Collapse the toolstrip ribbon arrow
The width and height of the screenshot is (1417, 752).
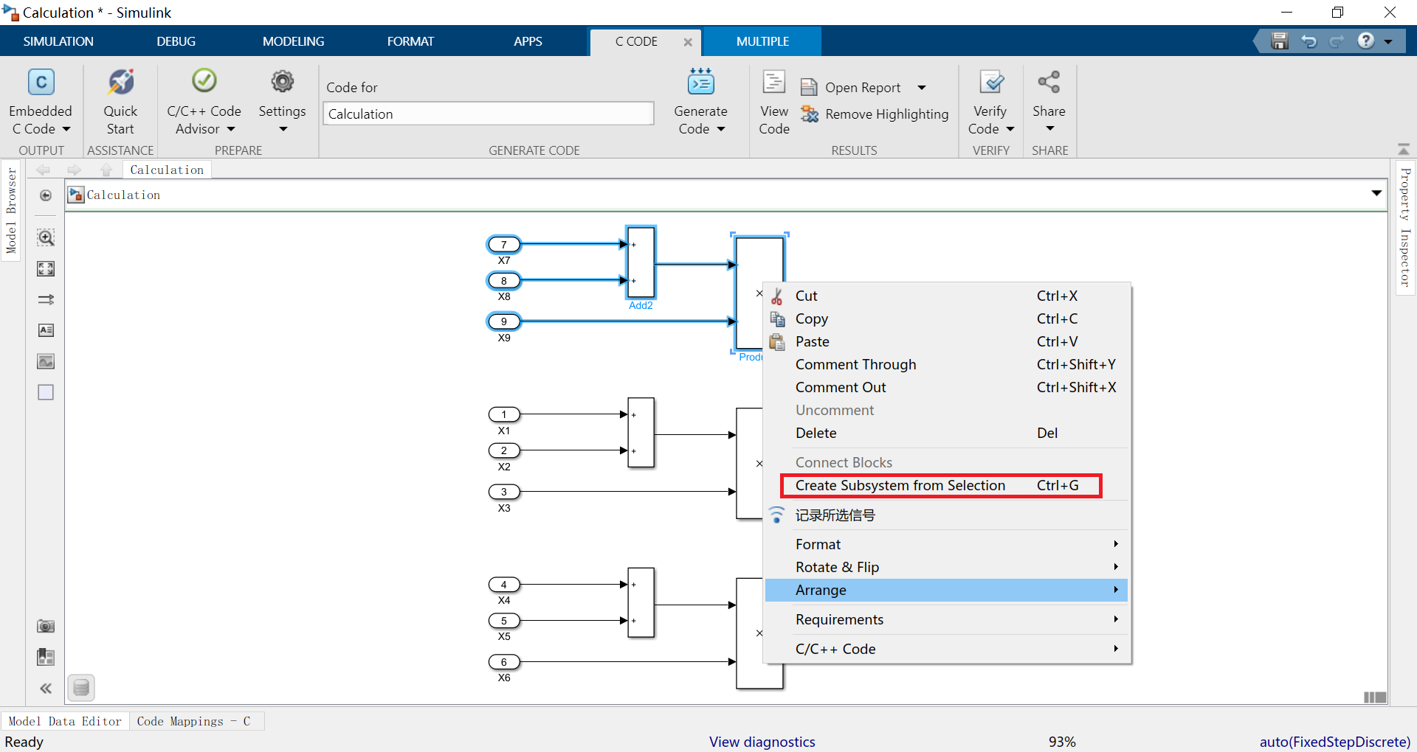pos(1404,149)
